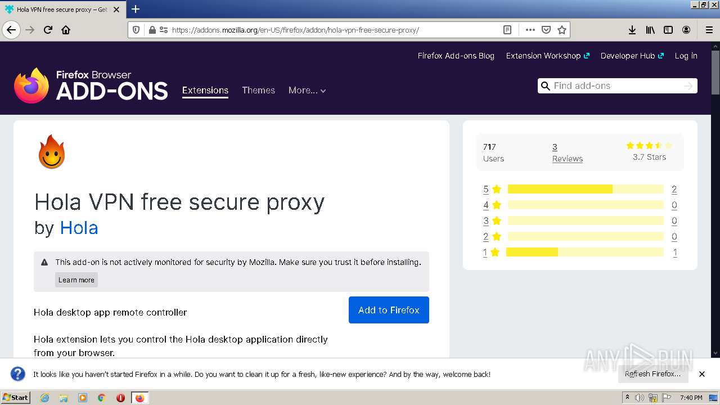Image resolution: width=720 pixels, height=405 pixels.
Task: Show hidden system tray icons arrow
Action: 627,398
